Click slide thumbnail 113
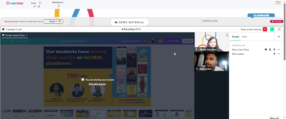286x119 pixels. (146, 113)
